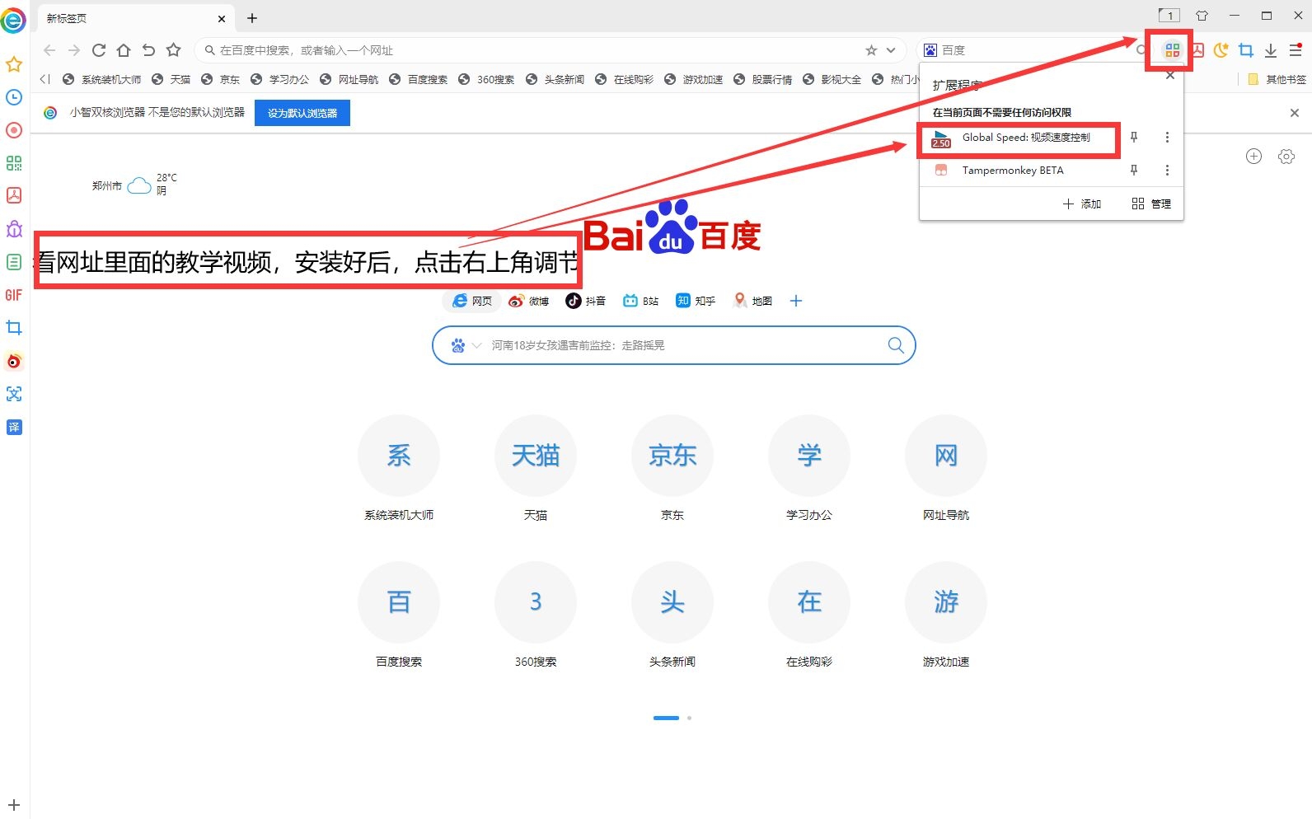Open the translate icon in sidebar
1312x819 pixels.
click(x=14, y=427)
